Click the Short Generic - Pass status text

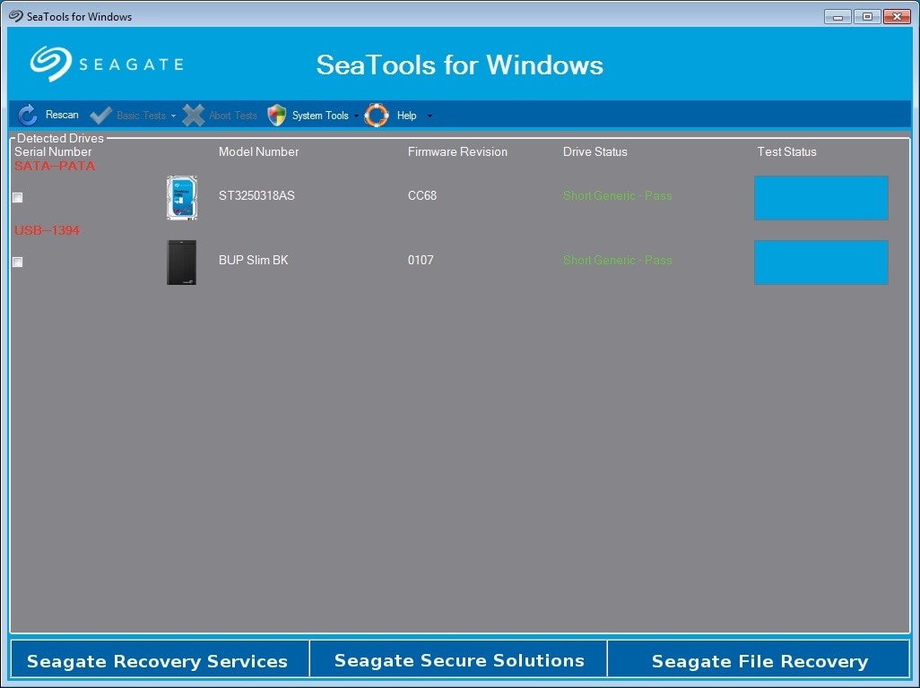coord(617,195)
